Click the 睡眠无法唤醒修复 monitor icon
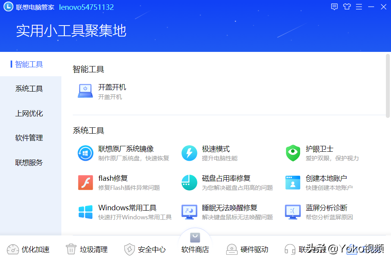Screen dimensions: 391x261 point(189,212)
